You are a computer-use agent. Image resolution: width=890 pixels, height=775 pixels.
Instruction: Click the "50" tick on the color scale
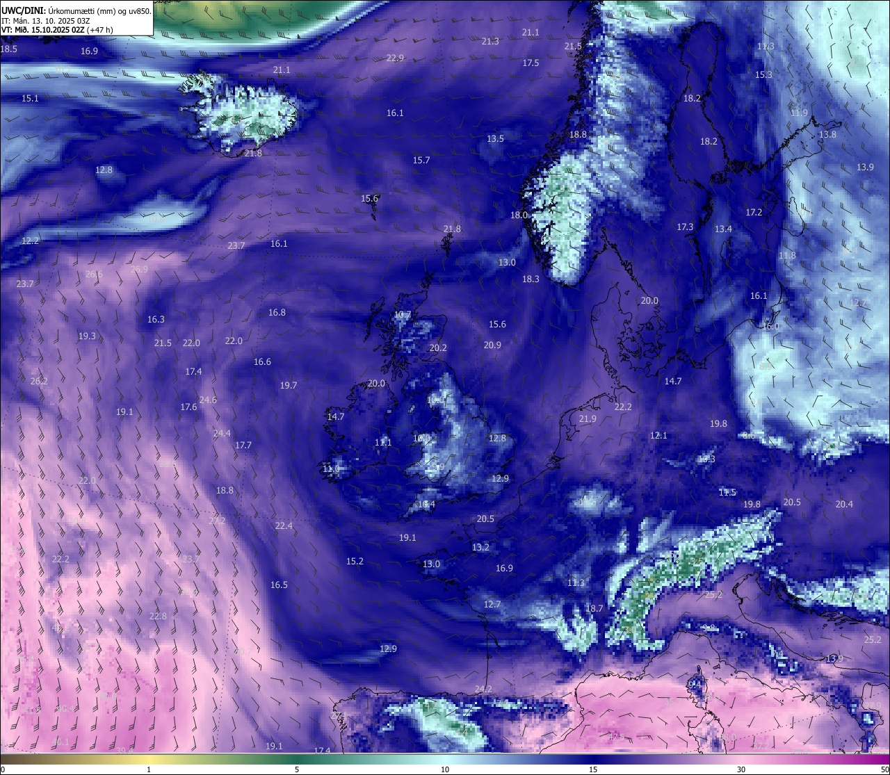884,769
